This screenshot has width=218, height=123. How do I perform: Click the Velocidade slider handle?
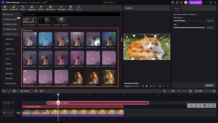coord(184,21)
